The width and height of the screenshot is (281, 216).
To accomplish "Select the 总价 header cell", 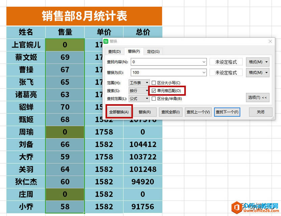I will point(143,32).
